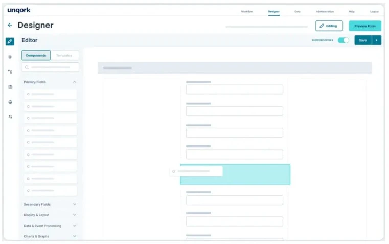Open the half-filled circle icon in sidebar
This screenshot has height=244, width=389.
point(10,102)
